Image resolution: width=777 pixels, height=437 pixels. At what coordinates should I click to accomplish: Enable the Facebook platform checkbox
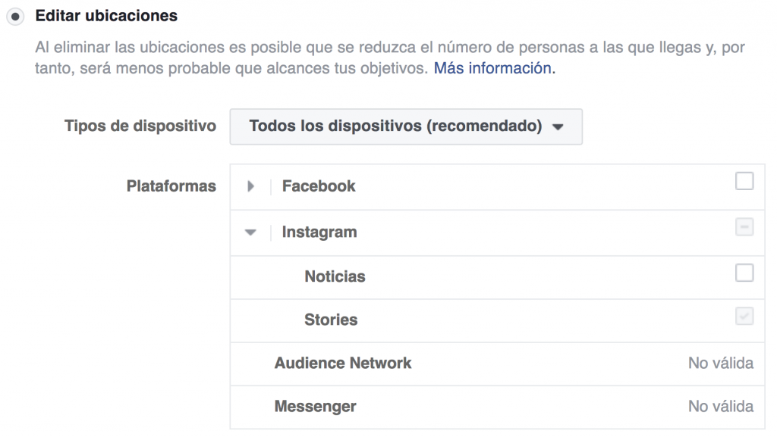(x=744, y=179)
